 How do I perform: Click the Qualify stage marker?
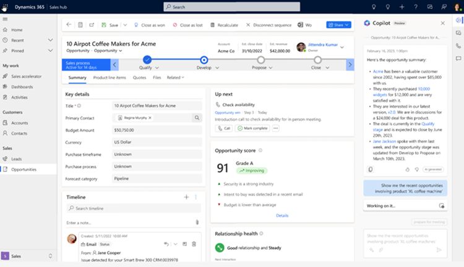[x=147, y=60]
